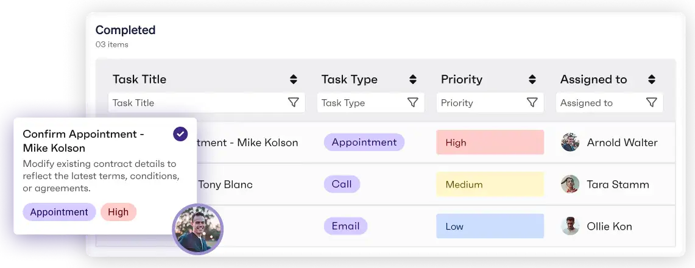Click the filter icon in Task Title field
Image resolution: width=695 pixels, height=268 pixels.
(293, 103)
